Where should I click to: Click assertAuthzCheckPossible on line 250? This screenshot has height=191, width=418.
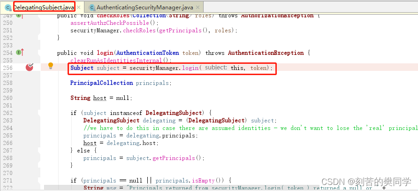tap(110, 23)
